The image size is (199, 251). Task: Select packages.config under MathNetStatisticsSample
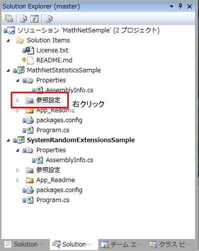point(59,120)
